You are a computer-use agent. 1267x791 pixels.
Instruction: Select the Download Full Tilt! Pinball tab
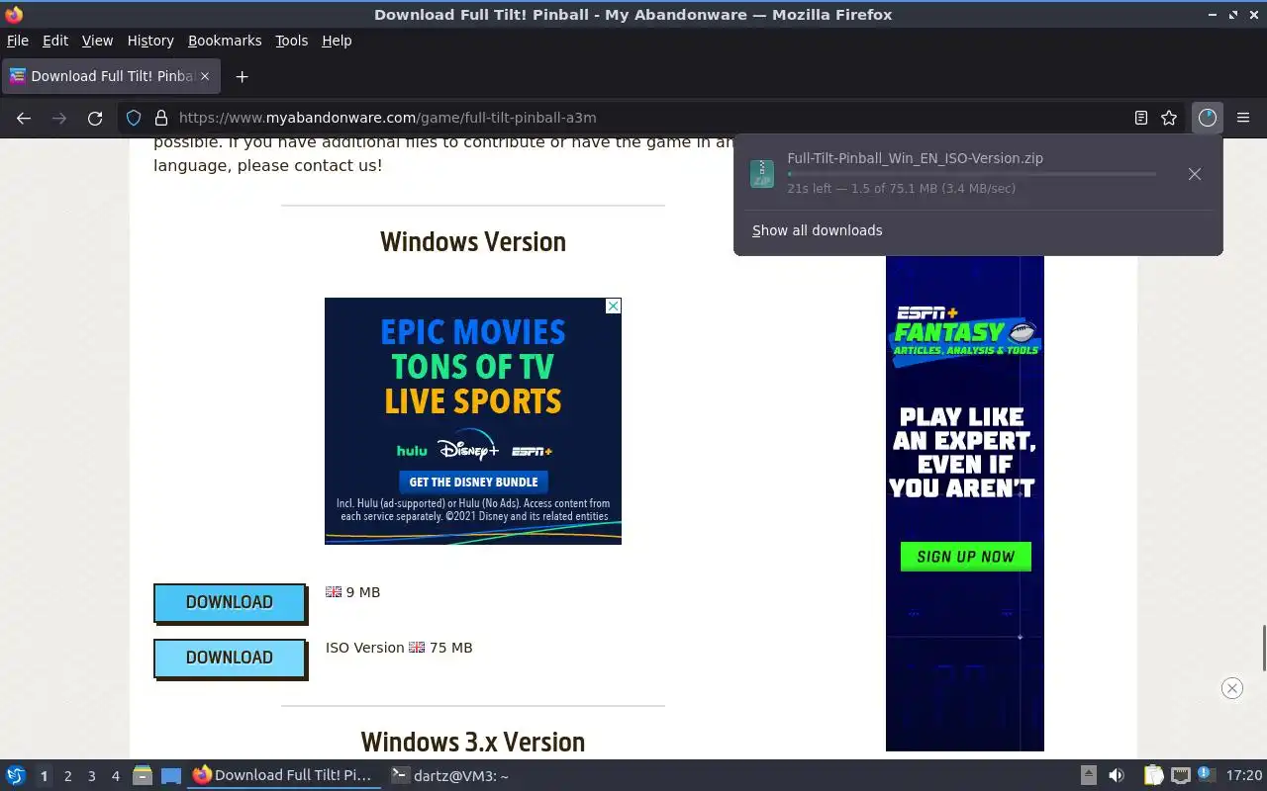coord(110,76)
